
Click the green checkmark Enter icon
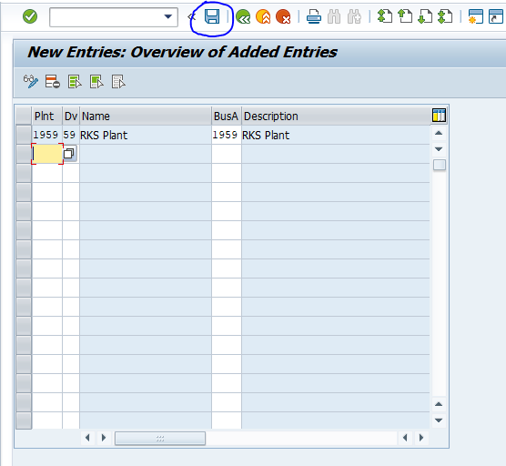click(x=30, y=16)
